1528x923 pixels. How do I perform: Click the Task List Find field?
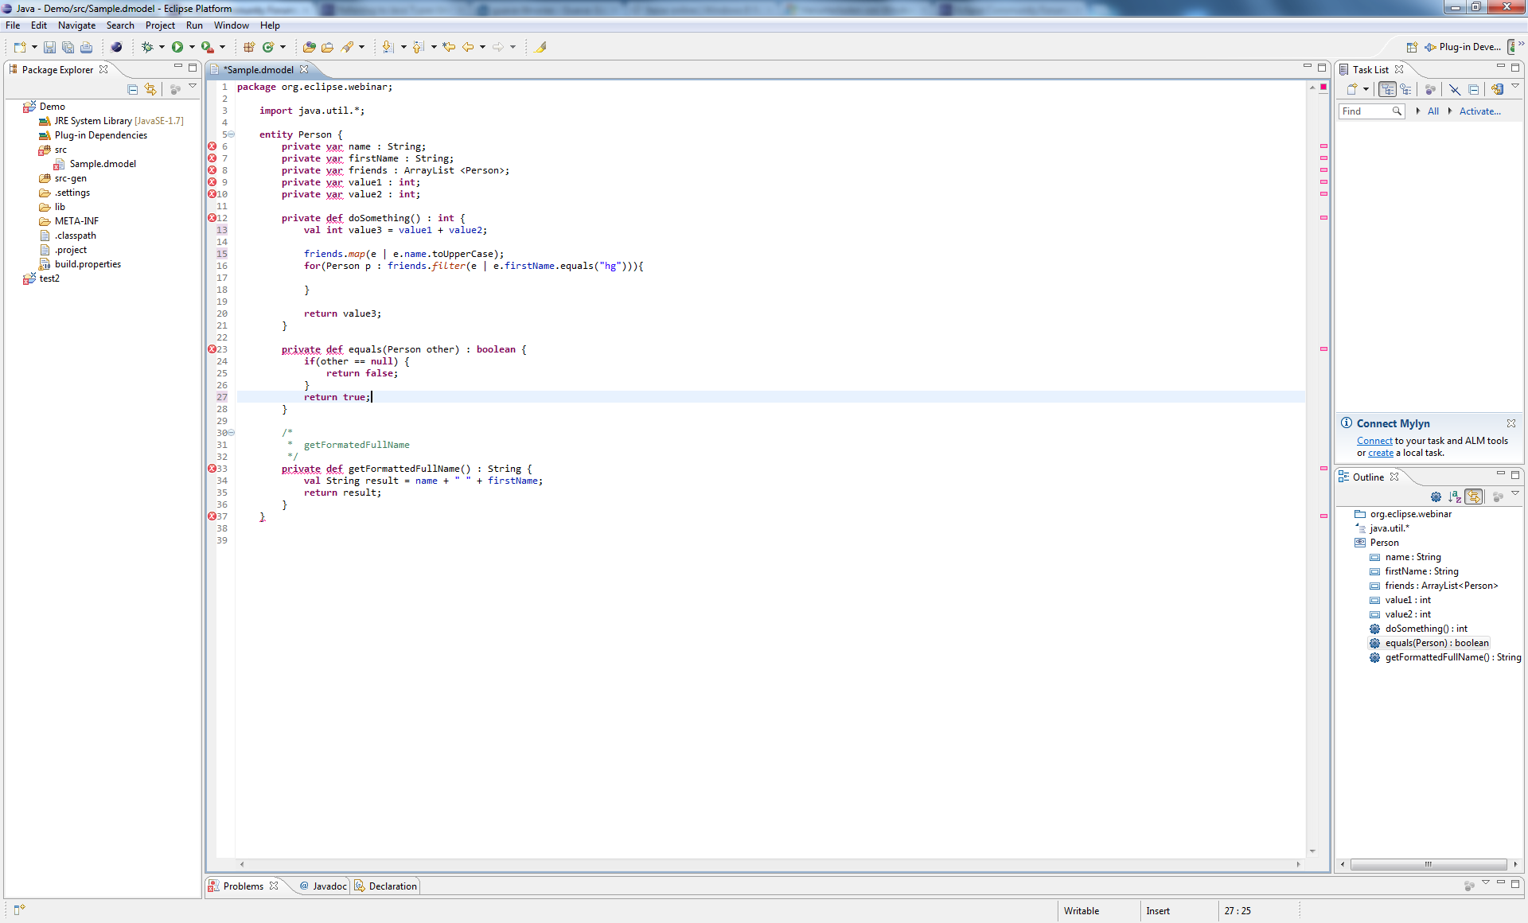click(x=1365, y=111)
